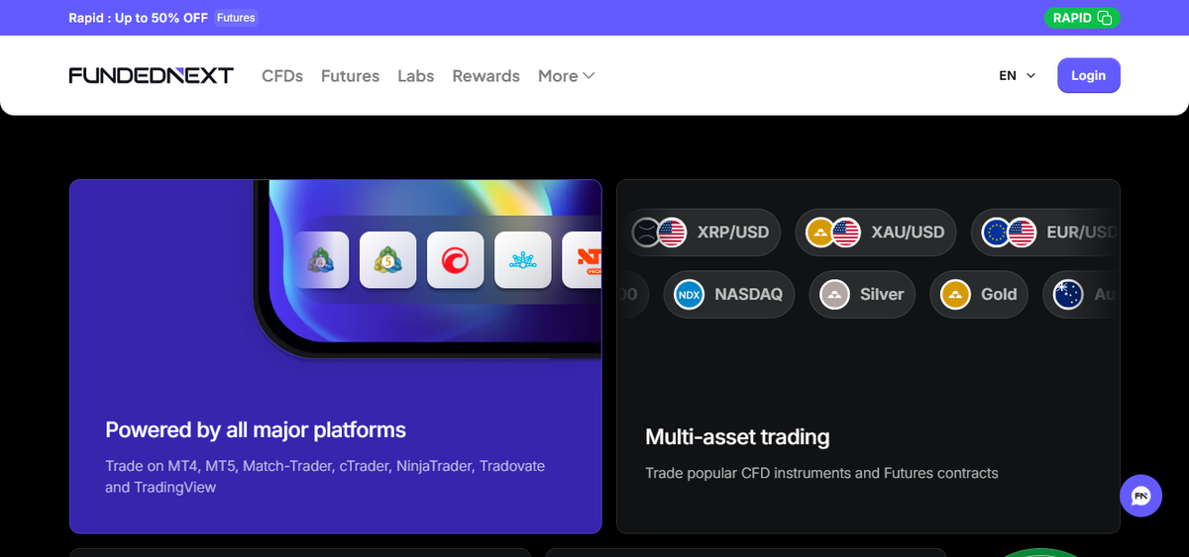Click the NASDAQ instrument chip
The height and width of the screenshot is (557, 1189).
pos(728,295)
